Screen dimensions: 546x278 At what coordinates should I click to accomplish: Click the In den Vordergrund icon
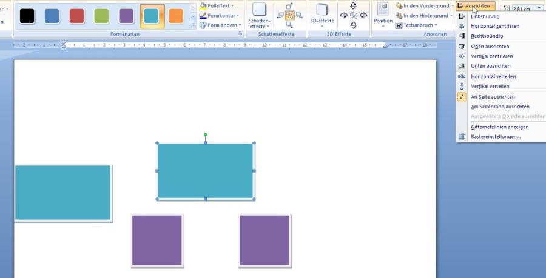click(x=399, y=5)
